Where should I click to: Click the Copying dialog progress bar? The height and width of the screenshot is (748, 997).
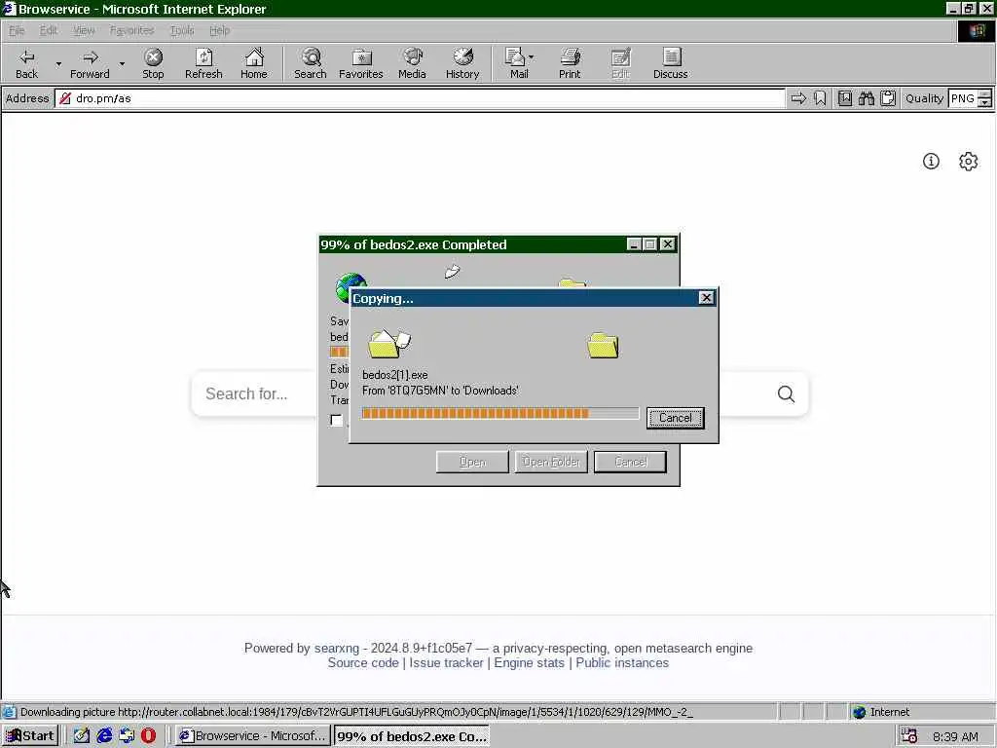[499, 413]
